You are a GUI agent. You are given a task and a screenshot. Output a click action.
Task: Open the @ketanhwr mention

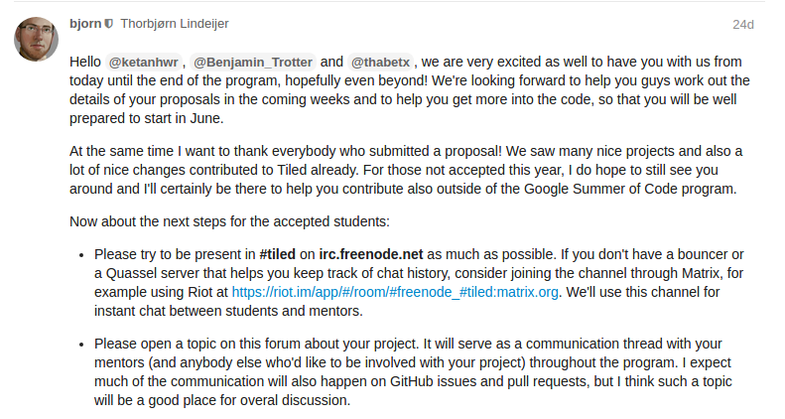pos(143,63)
